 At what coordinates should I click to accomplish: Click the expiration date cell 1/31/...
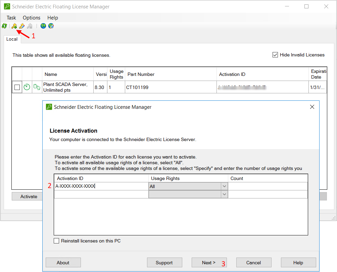point(318,87)
